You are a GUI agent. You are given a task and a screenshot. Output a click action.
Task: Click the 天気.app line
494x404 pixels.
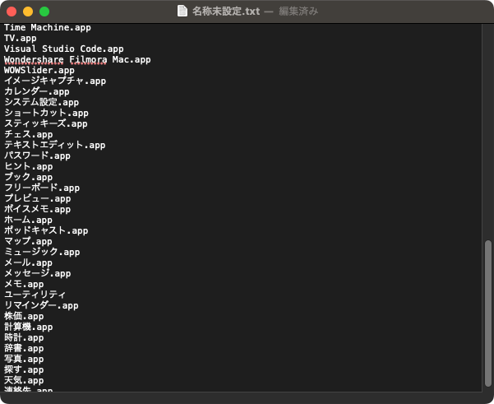coord(24,380)
